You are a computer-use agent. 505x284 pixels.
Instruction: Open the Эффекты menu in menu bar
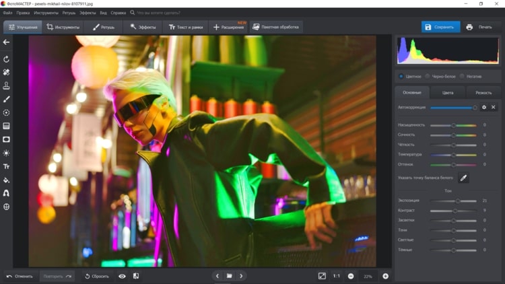(x=88, y=13)
